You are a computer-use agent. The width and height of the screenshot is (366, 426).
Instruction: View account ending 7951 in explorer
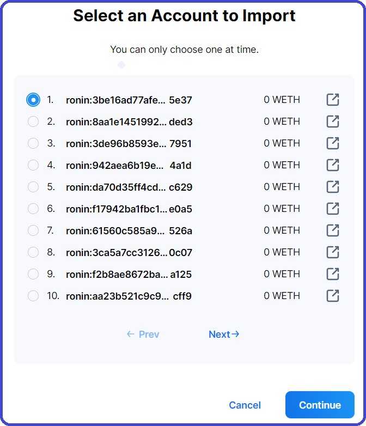[333, 143]
